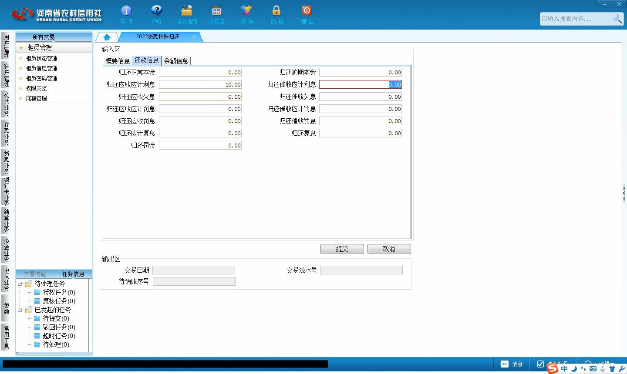Collapse the 待处理任务 tree node
Screen dimensions: 627x374
tap(20, 284)
